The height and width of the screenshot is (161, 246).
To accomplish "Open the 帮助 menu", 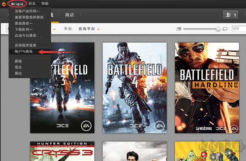I will [x=45, y=3].
